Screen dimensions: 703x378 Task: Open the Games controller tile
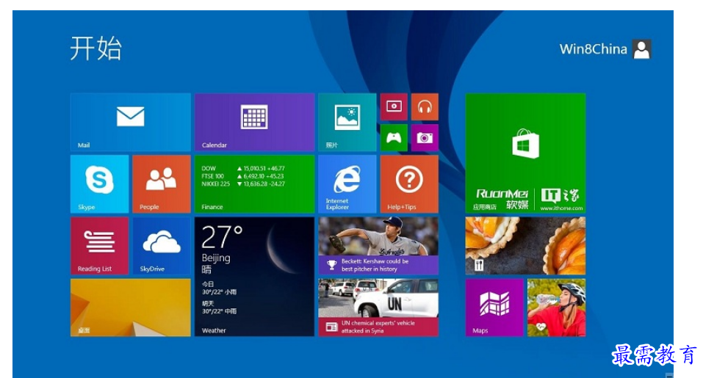[x=394, y=137]
